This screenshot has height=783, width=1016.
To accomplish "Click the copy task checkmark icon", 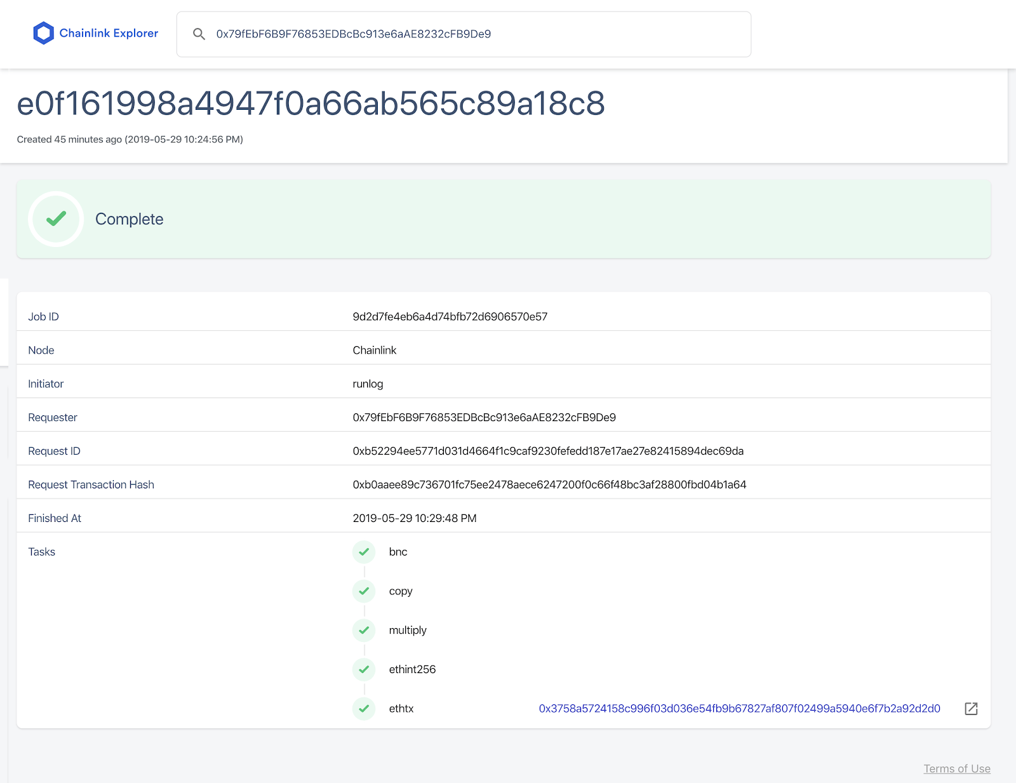I will [364, 591].
